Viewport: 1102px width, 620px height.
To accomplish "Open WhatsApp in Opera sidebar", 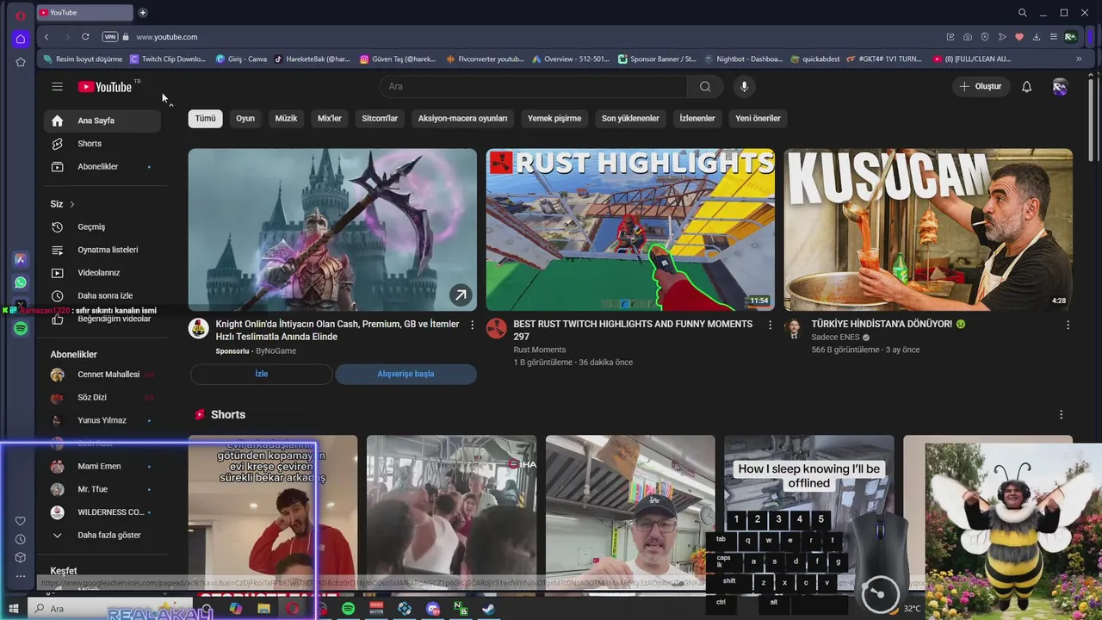I will coord(21,282).
